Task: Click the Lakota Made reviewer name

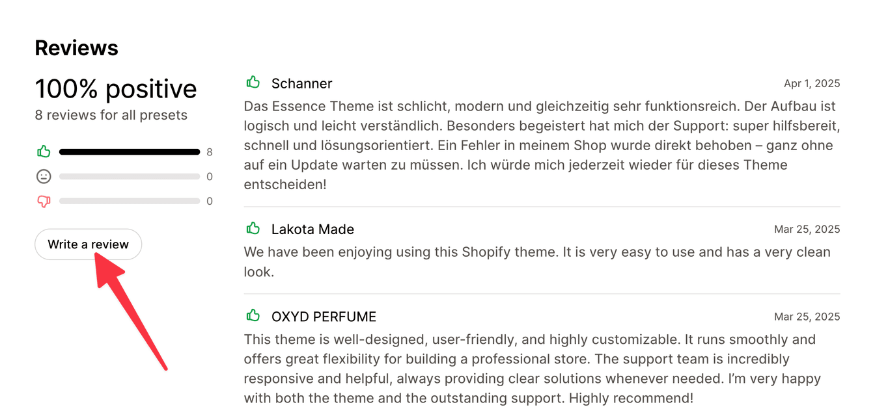Action: click(x=312, y=229)
